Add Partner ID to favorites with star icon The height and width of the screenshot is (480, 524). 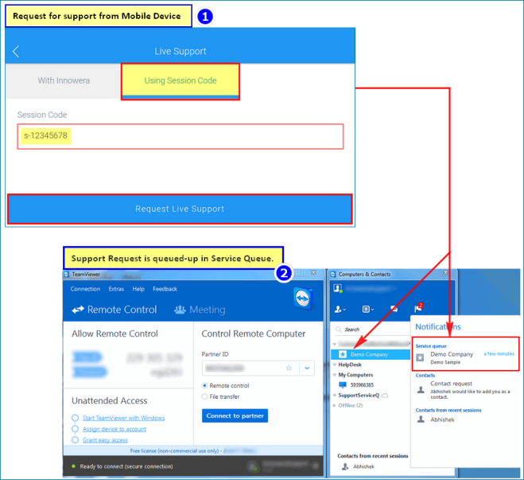pyautogui.click(x=289, y=368)
